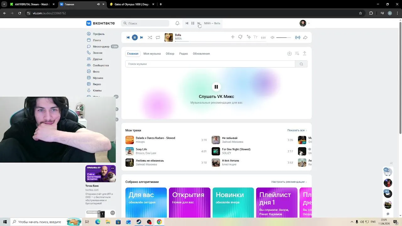Screen dimensions: 402x226
Task: Adjust the player volume slider
Action: coord(284,37)
